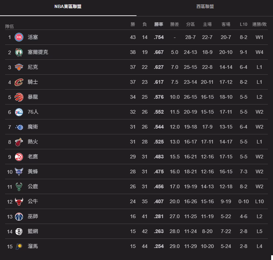Click the Cleveland Cavaliers logo icon
The width and height of the screenshot is (273, 260).
pyautogui.click(x=19, y=82)
